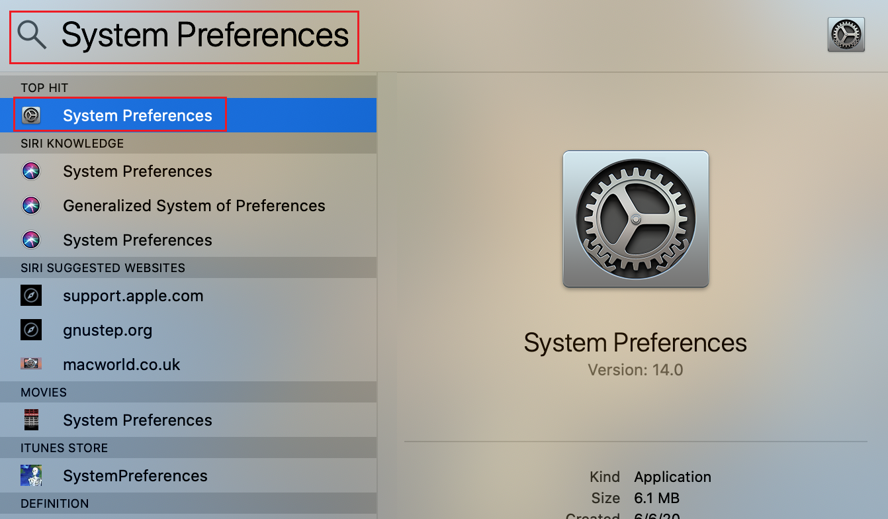Image resolution: width=888 pixels, height=519 pixels.
Task: Open the macworld.co.uk website result
Action: point(188,364)
